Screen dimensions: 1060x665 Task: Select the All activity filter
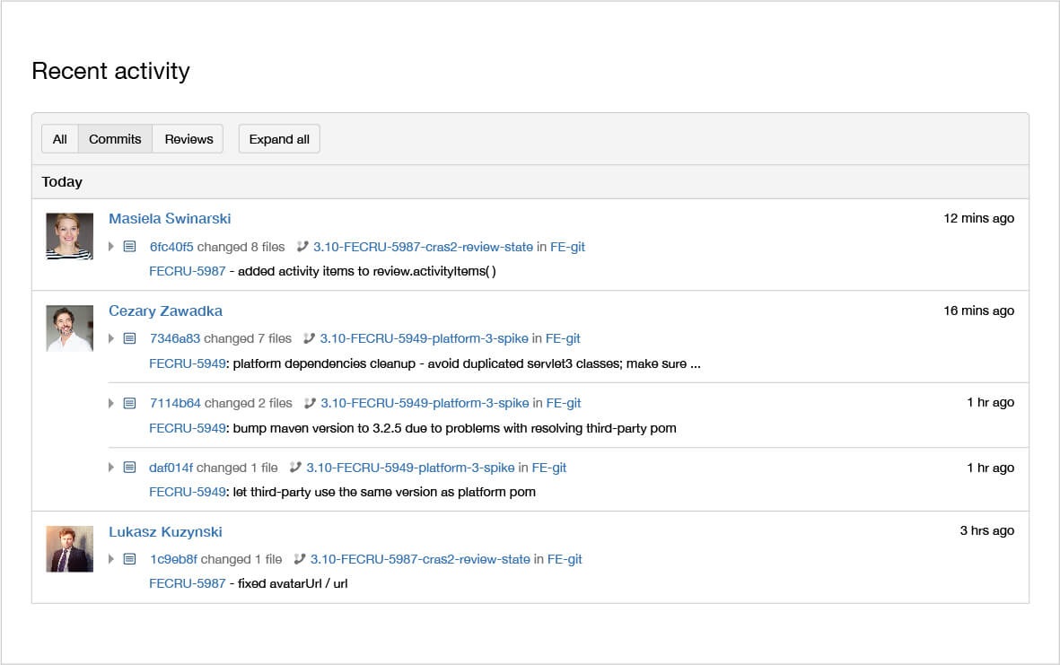(x=59, y=138)
